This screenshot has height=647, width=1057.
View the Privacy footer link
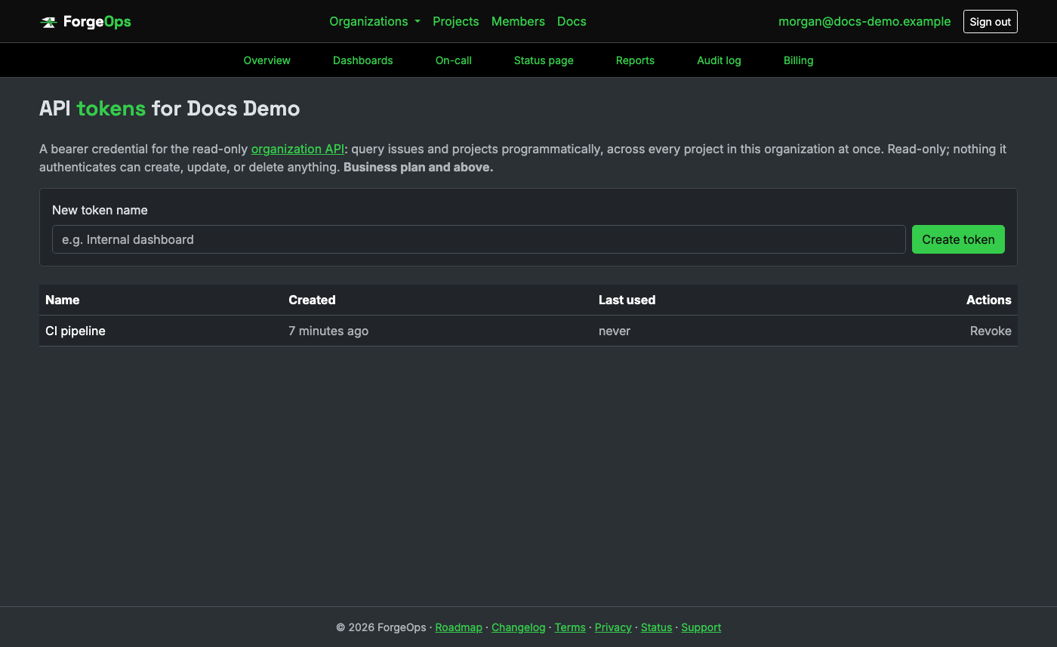tap(613, 627)
